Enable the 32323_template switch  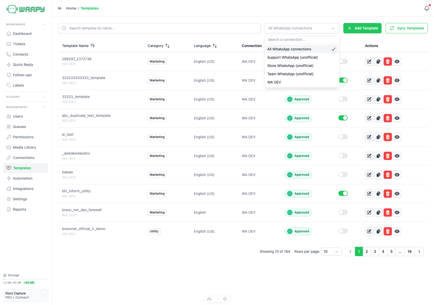(343, 99)
